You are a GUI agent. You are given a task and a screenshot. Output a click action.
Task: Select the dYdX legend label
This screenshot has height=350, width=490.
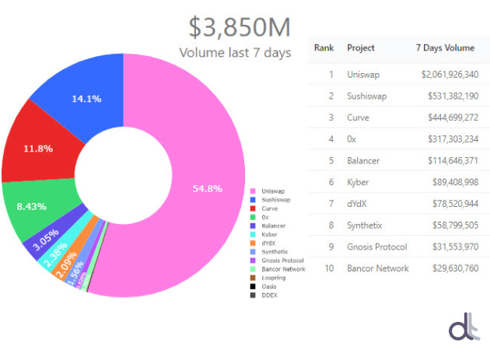tap(268, 243)
